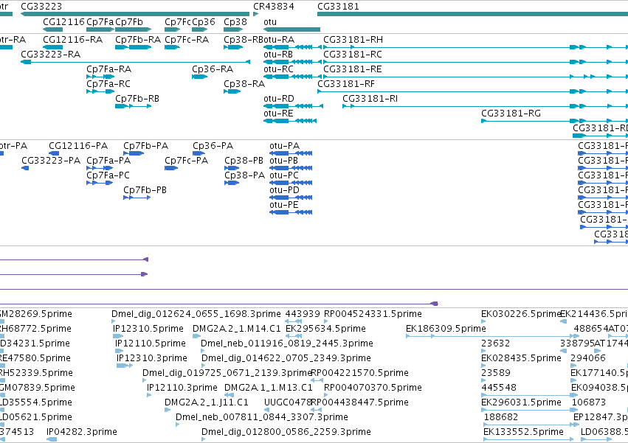Click the CG33181-RE transcript label
The image size is (628, 443).
click(x=353, y=69)
